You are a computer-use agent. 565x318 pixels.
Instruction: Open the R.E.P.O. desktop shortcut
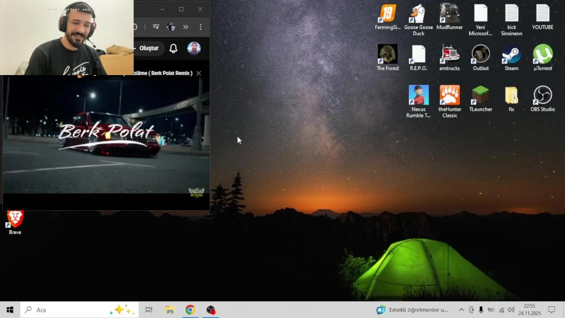pyautogui.click(x=418, y=58)
